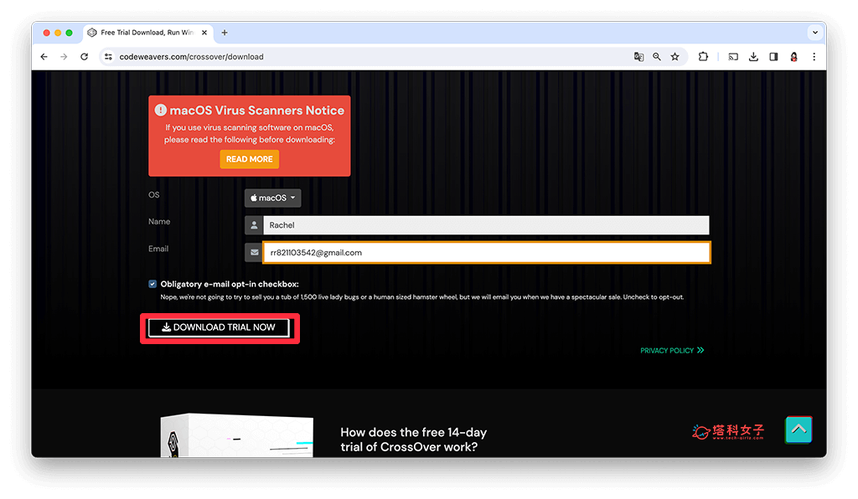Click the zoom magnifier icon in address bar

pyautogui.click(x=657, y=57)
